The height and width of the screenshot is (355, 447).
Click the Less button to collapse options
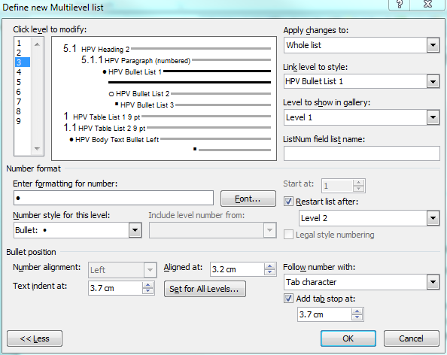[x=35, y=338]
